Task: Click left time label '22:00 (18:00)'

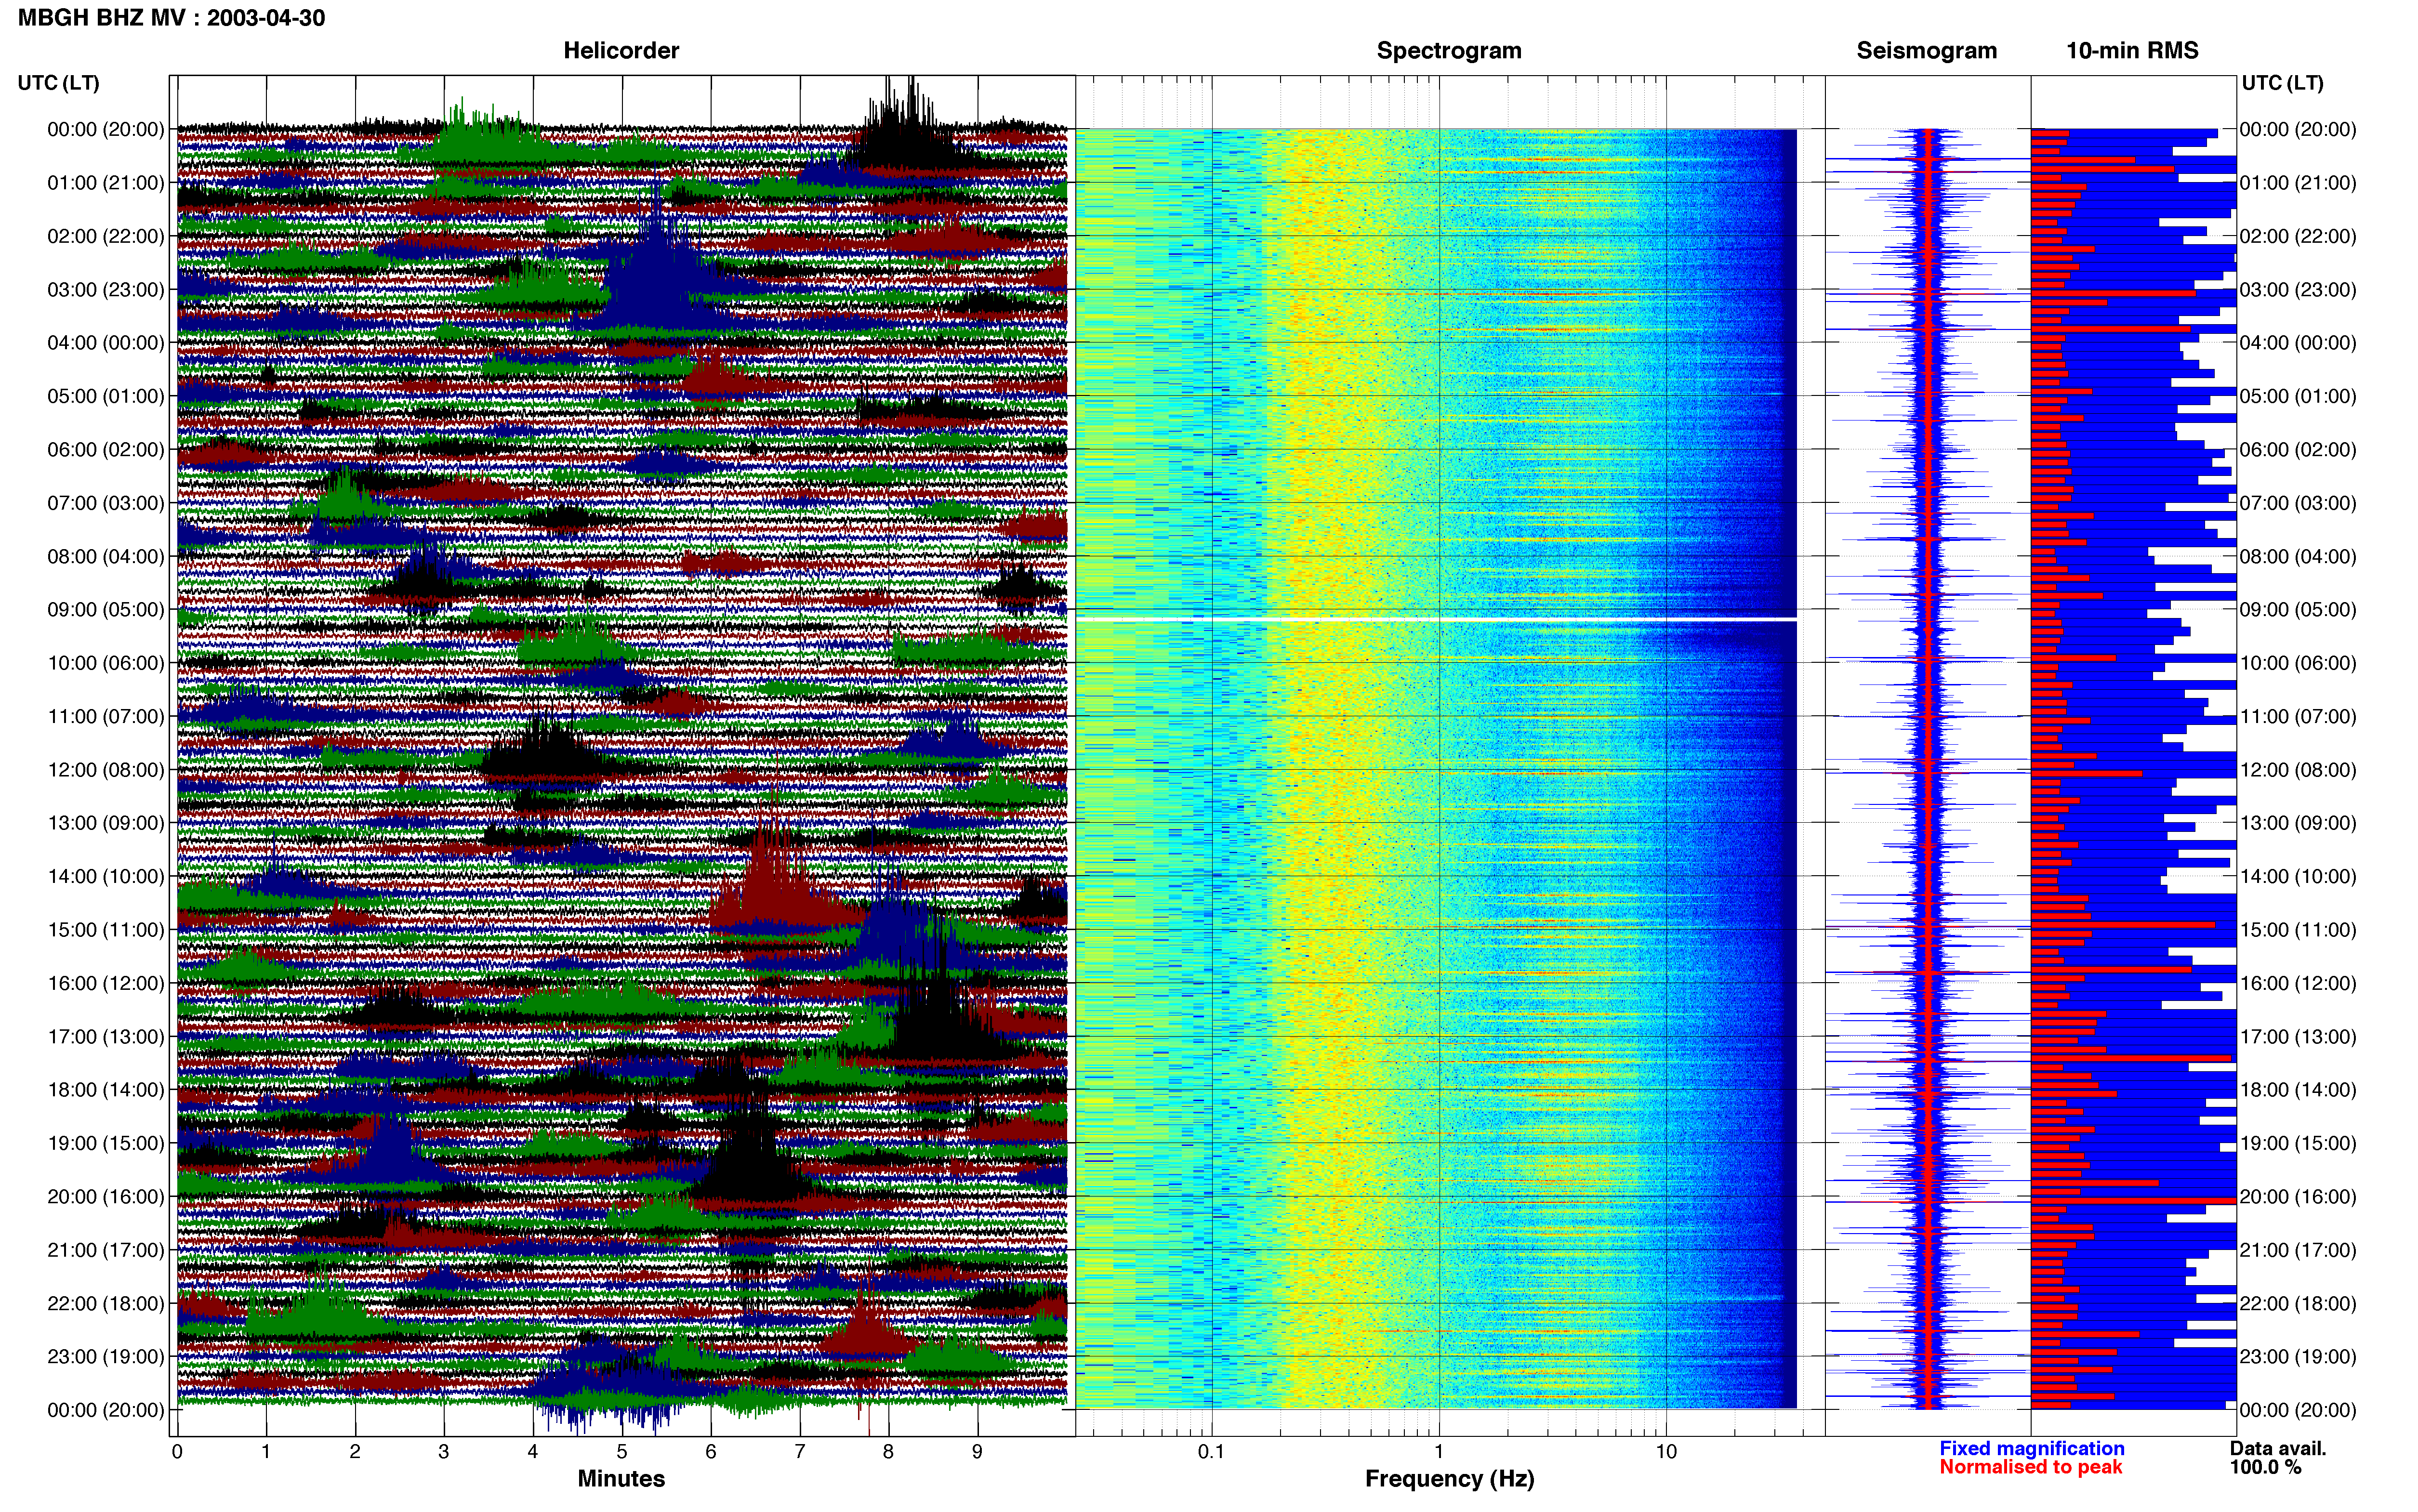Action: tap(106, 1303)
